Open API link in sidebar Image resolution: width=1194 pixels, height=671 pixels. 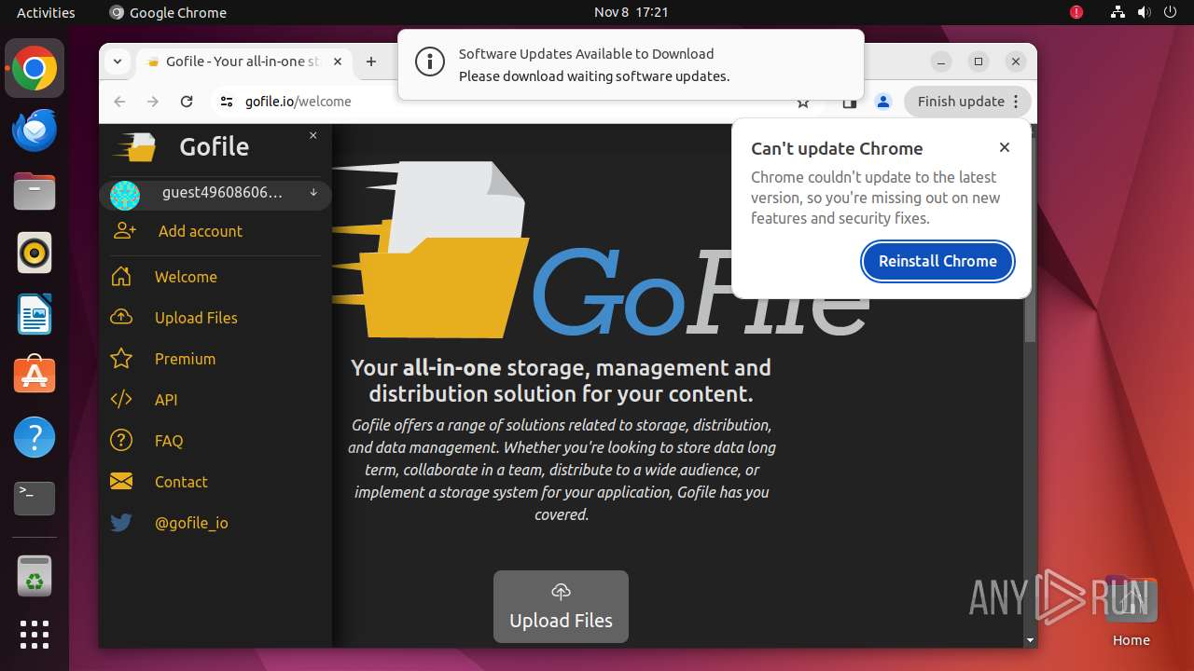pos(166,400)
